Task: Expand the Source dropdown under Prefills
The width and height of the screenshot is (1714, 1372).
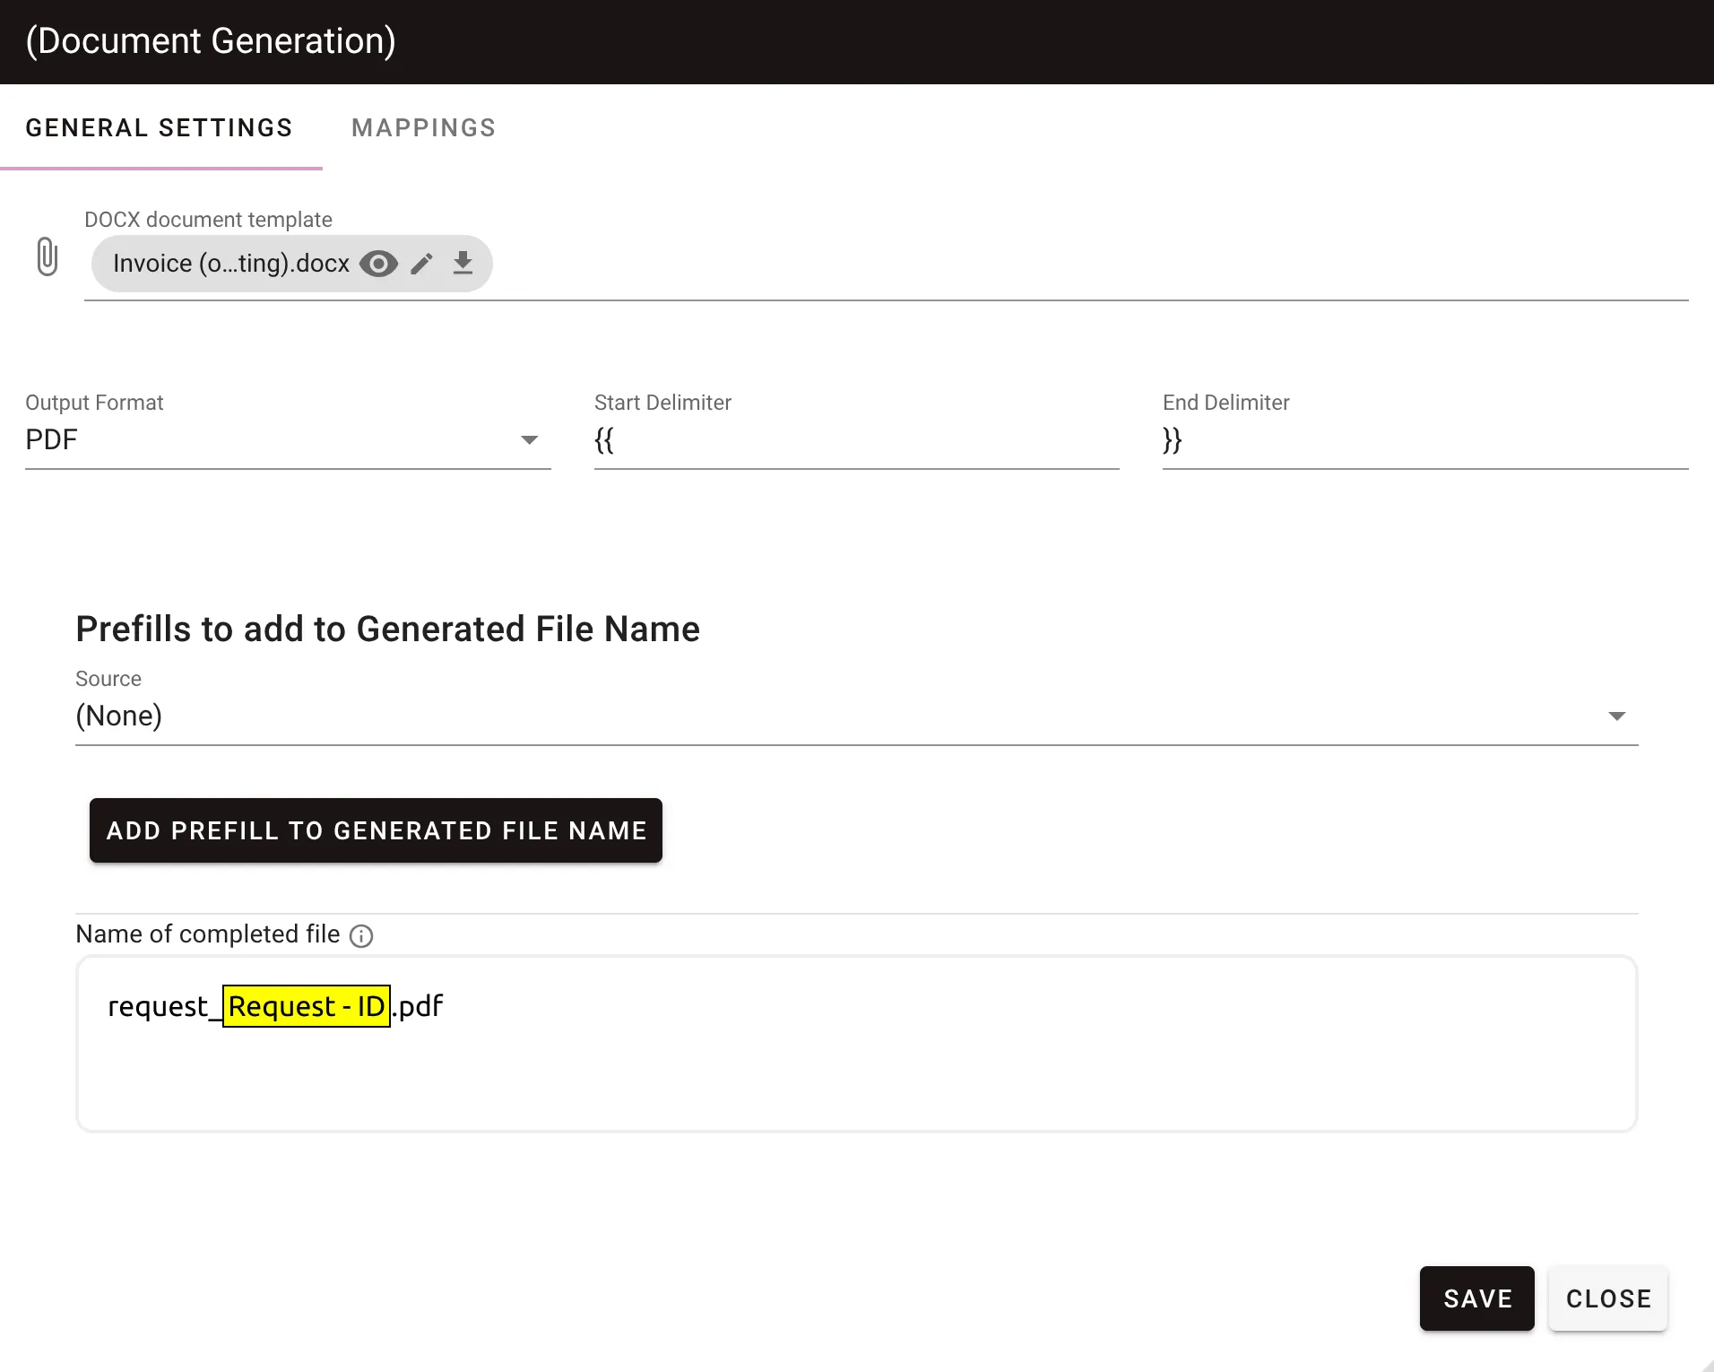Action: coord(1616,715)
